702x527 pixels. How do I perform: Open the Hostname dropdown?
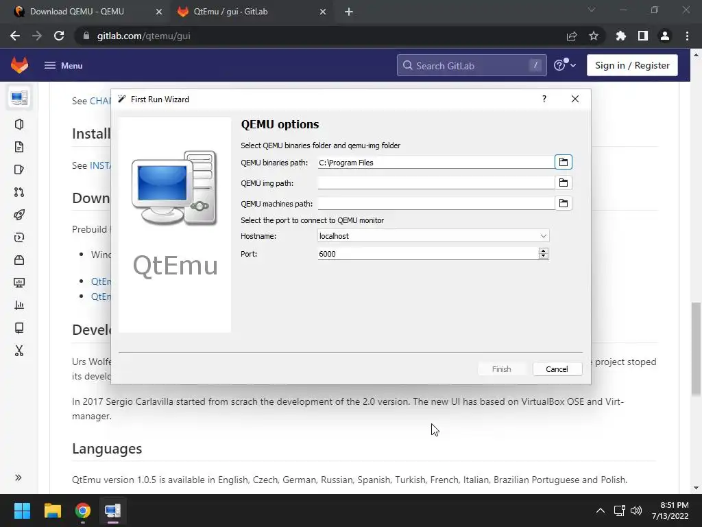point(433,236)
